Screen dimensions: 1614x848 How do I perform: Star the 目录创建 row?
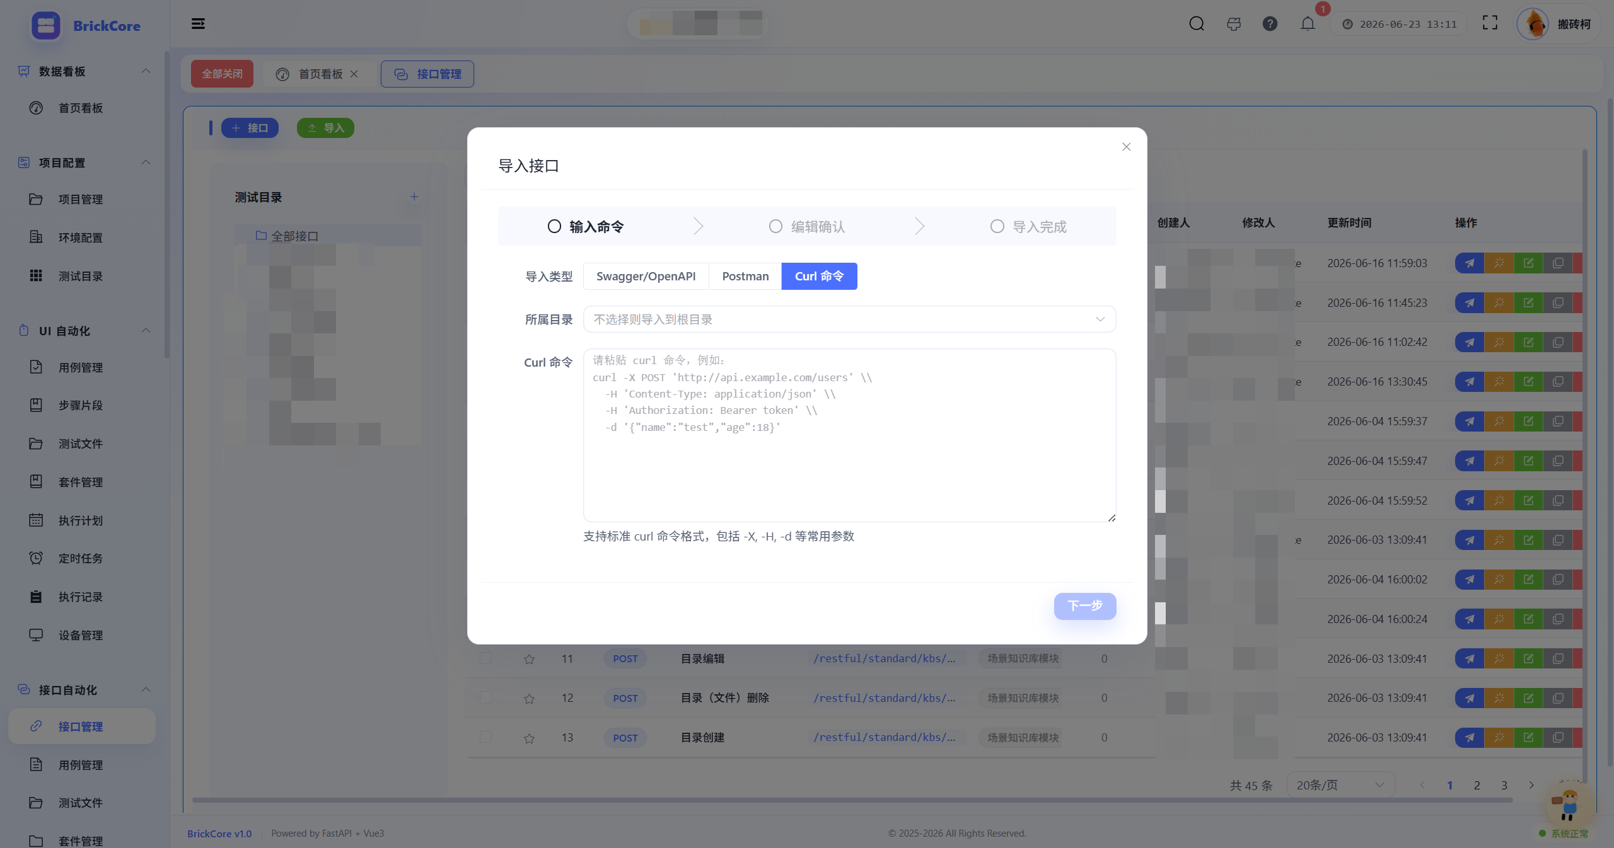click(529, 738)
